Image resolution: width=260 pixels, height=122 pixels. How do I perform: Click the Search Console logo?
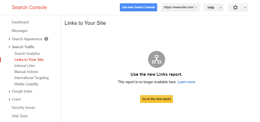pos(29,7)
